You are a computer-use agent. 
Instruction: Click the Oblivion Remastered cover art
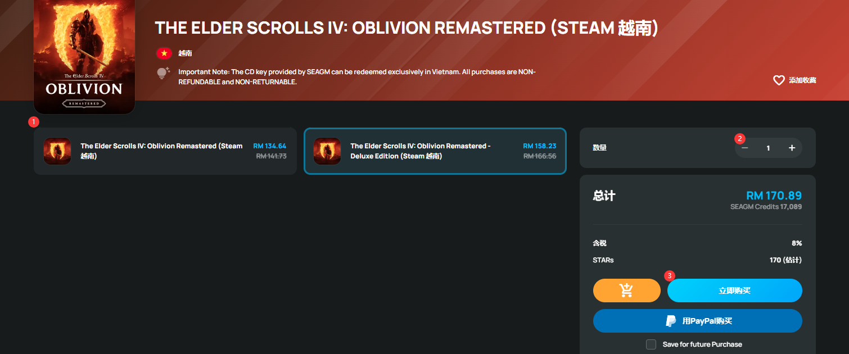click(x=84, y=56)
